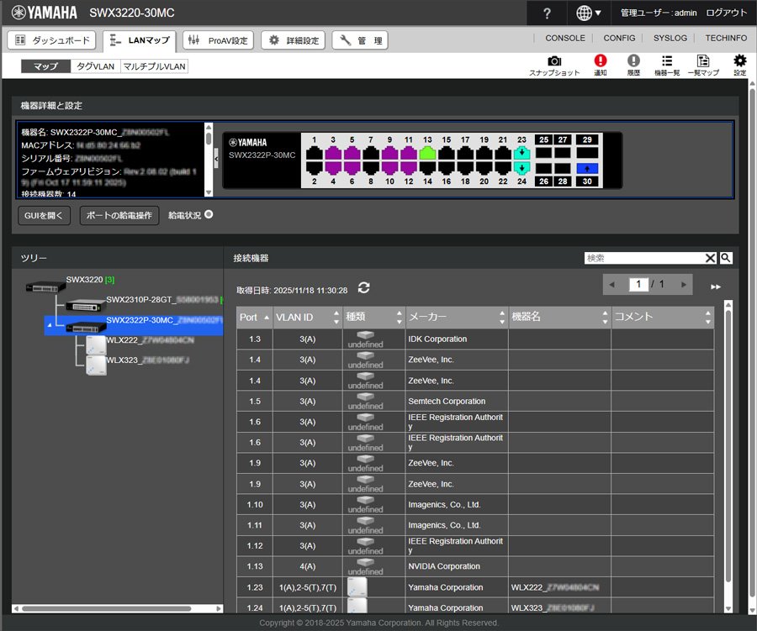Select the green port 13 on switch

point(427,154)
